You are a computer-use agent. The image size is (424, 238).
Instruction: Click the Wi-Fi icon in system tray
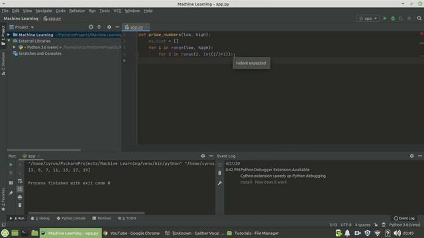(x=377, y=233)
